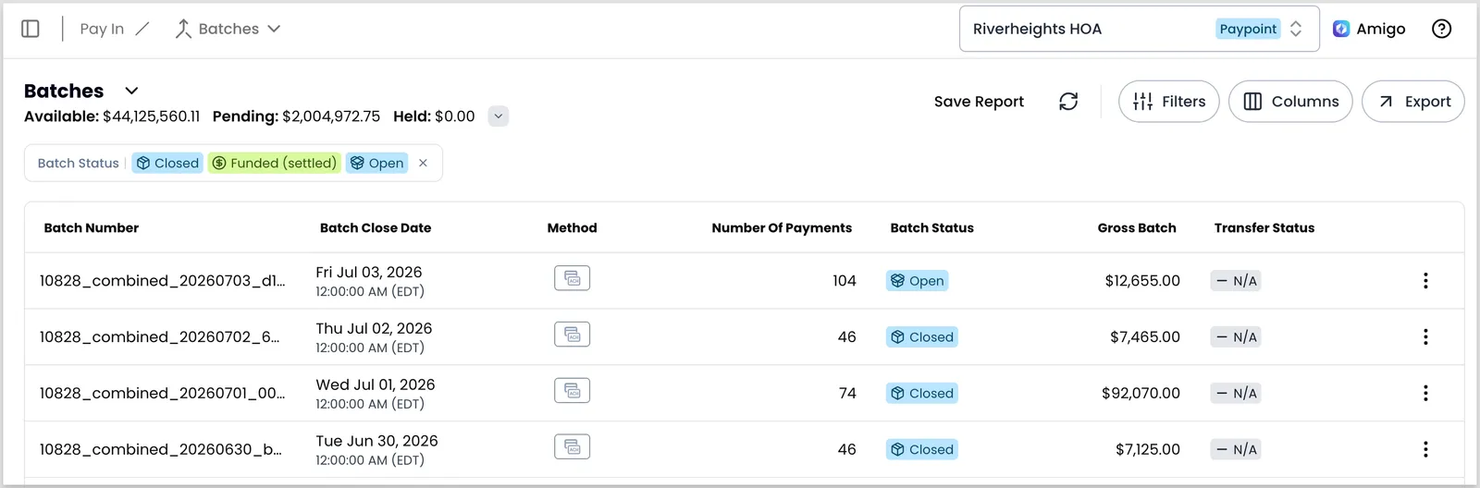Open the Riverheights HOA organization selector
This screenshot has height=488, width=1480.
tap(1138, 29)
